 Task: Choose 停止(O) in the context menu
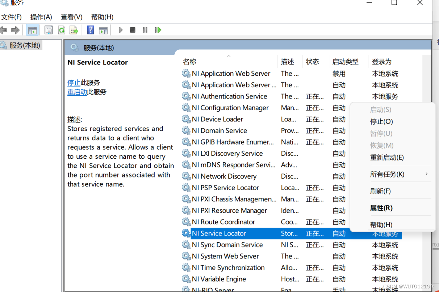point(392,121)
